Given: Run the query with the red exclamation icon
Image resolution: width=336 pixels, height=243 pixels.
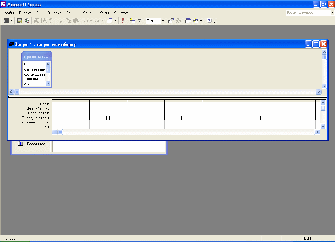Looking at the screenshot, I should [x=123, y=21].
